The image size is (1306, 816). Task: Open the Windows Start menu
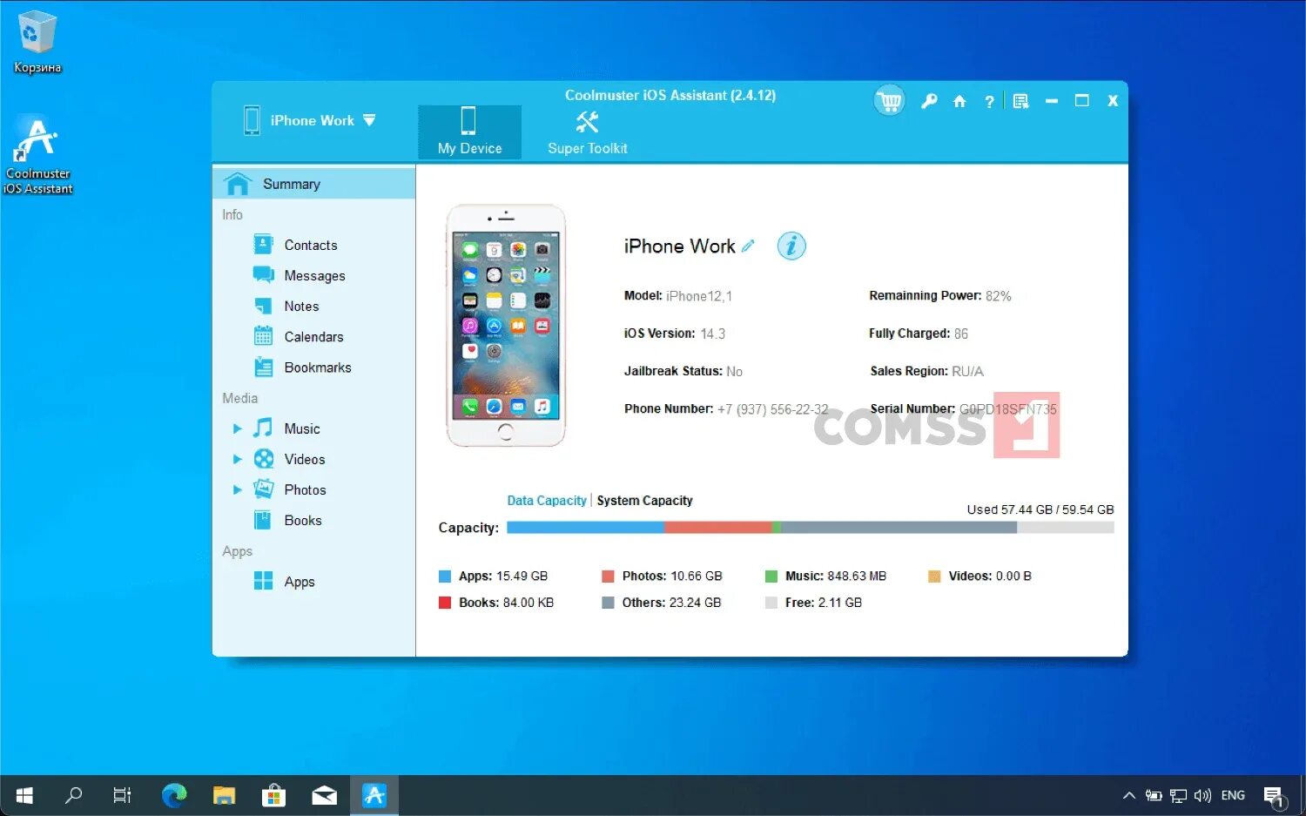coord(24,795)
